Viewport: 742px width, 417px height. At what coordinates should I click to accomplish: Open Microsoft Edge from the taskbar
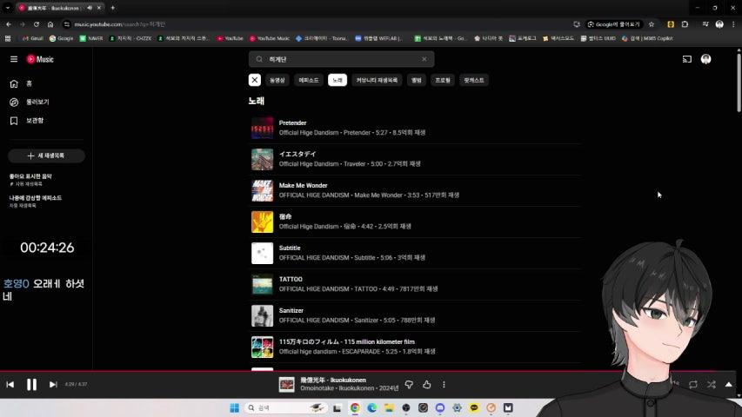pyautogui.click(x=372, y=407)
